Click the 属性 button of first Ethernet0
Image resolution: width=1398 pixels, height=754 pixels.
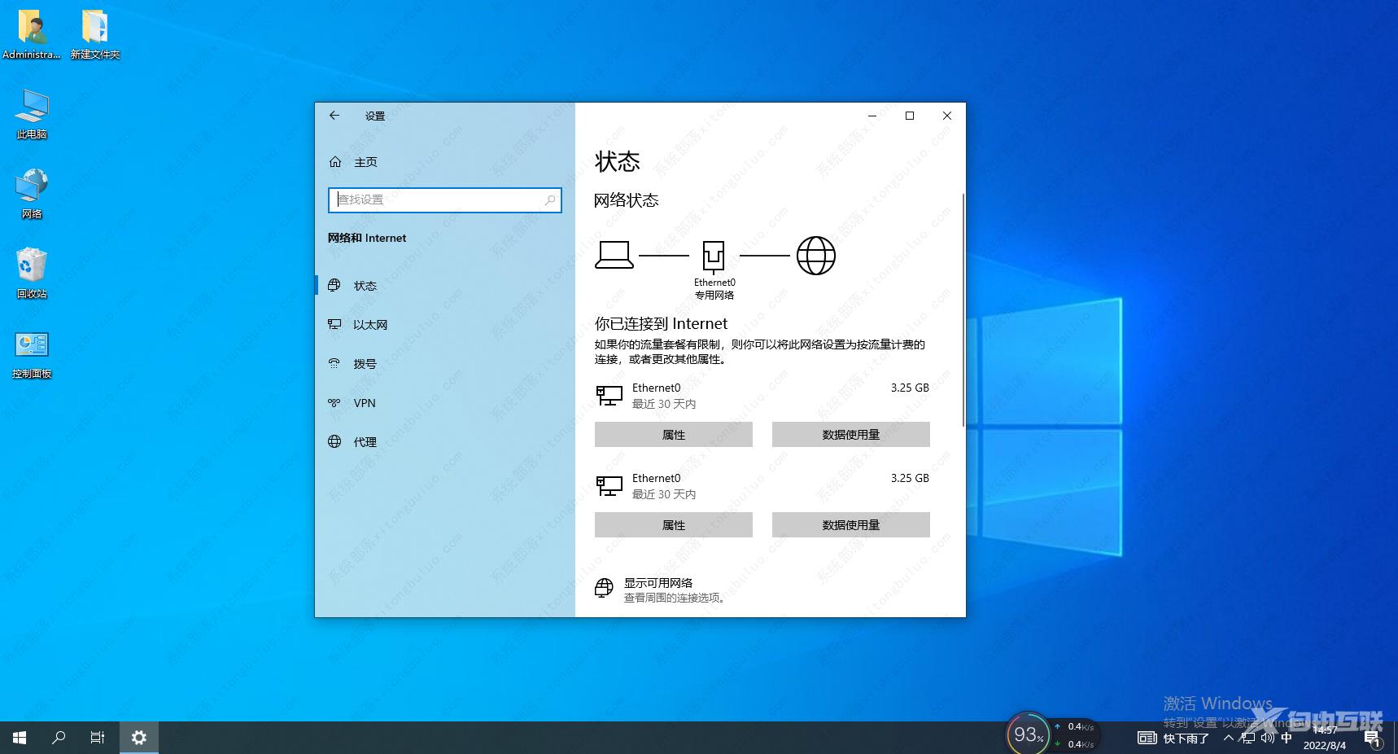click(x=673, y=435)
